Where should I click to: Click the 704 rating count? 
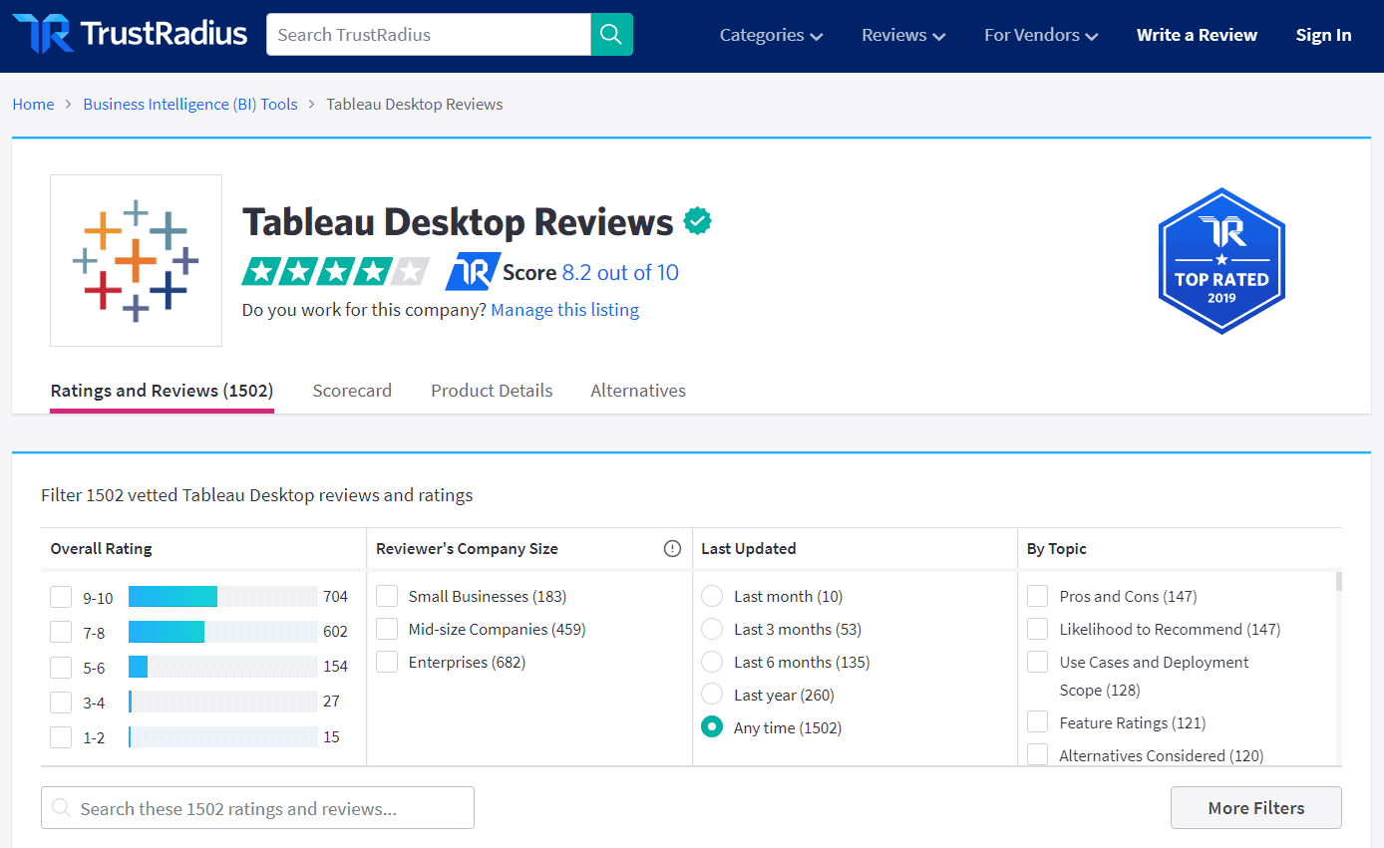[x=335, y=597]
